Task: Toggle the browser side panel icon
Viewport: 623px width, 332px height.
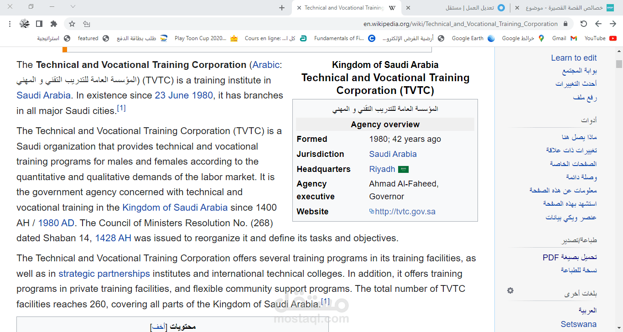Action: click(x=39, y=24)
